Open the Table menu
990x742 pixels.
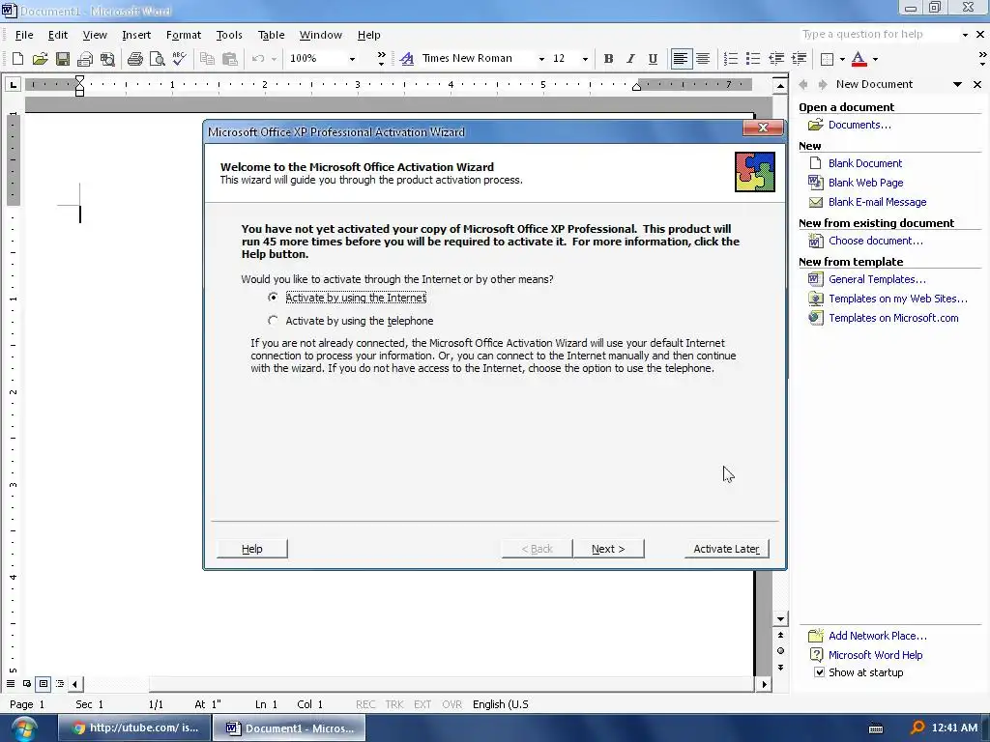[x=271, y=35]
